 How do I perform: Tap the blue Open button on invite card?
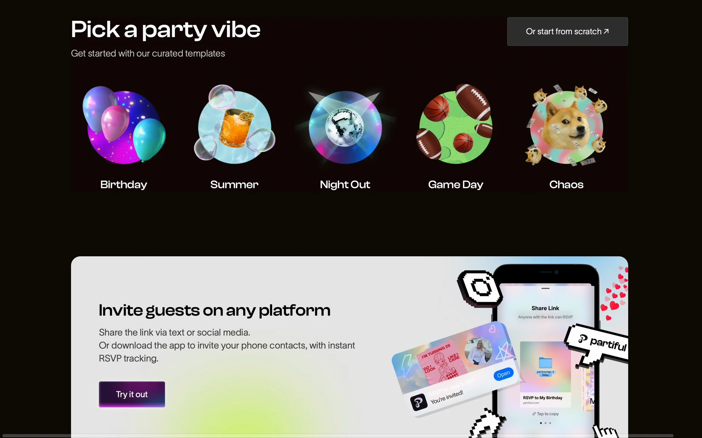503,374
